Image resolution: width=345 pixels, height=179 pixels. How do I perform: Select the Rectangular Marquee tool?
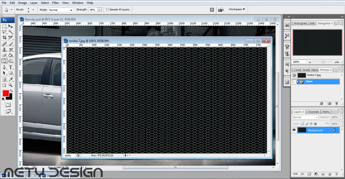pos(4,26)
